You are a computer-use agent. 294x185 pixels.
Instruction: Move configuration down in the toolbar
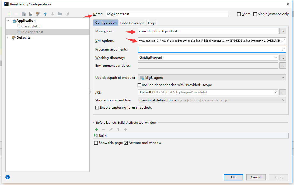click(52, 14)
